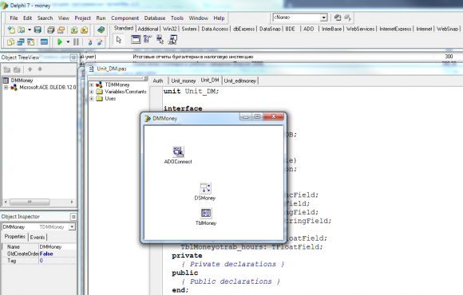Expand the Microsoft.ACE.OLEDB.12.0 tree node
Image resolution: width=463 pixels, height=295 pixels.
pyautogui.click(x=6, y=88)
